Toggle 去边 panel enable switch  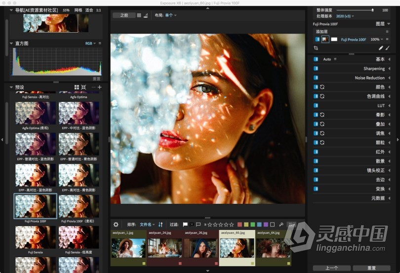coord(316,180)
